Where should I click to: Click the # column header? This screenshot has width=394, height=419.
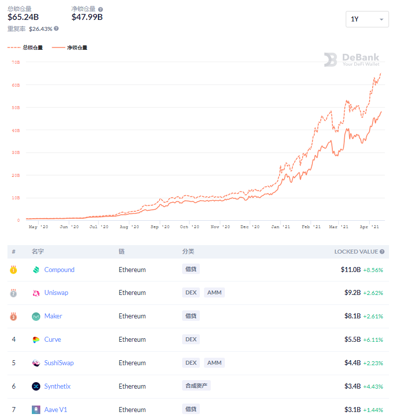pyautogui.click(x=13, y=252)
